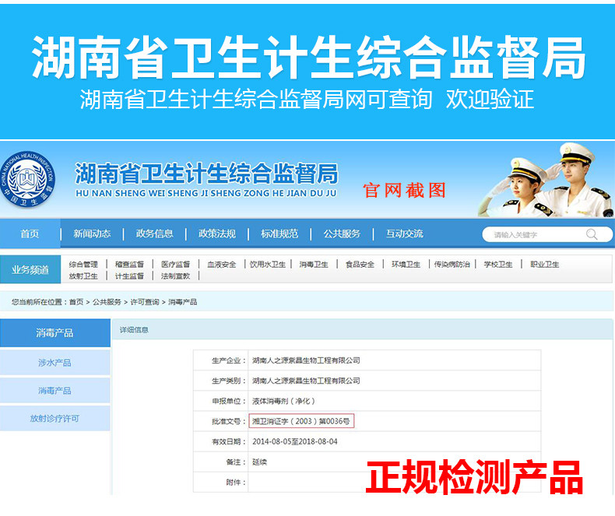This screenshot has height=516, width=615.
Task: Click the 备注 label
Action: point(236,462)
